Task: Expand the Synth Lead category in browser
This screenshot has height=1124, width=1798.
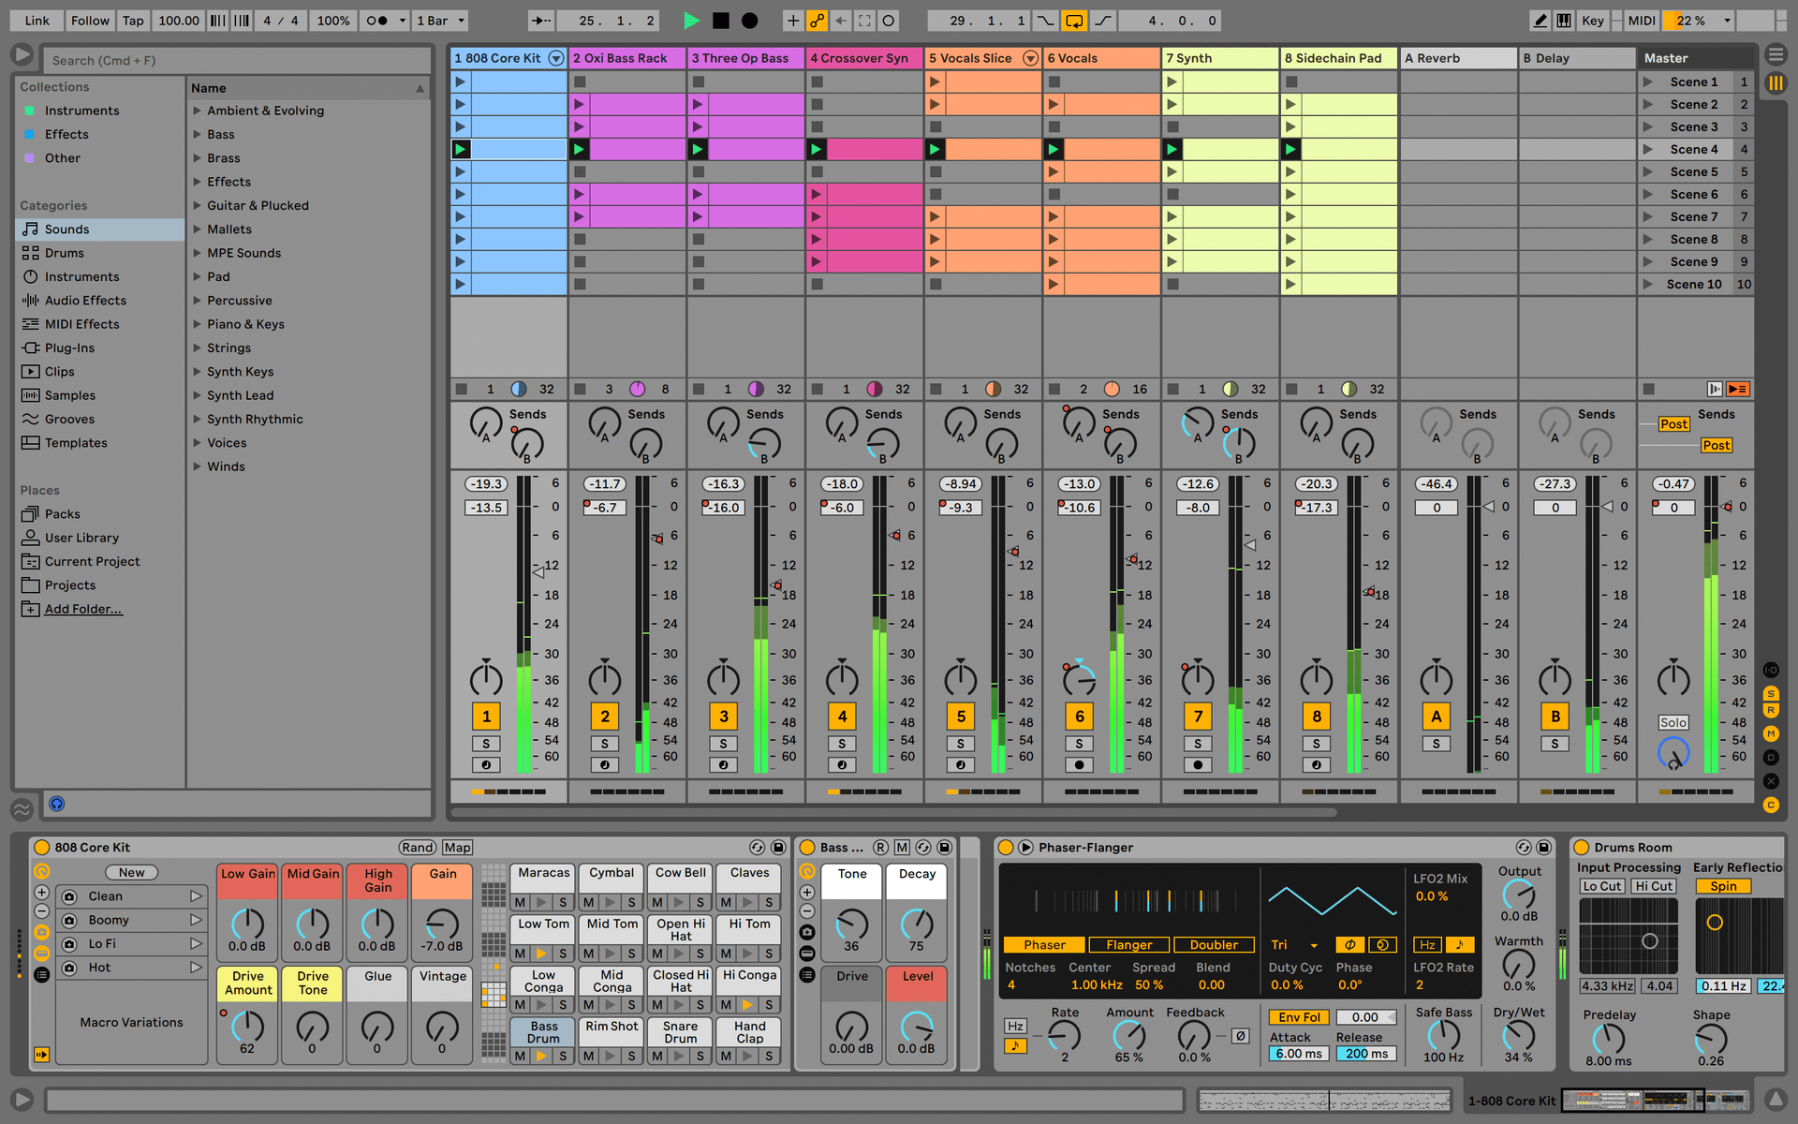Action: pos(197,395)
